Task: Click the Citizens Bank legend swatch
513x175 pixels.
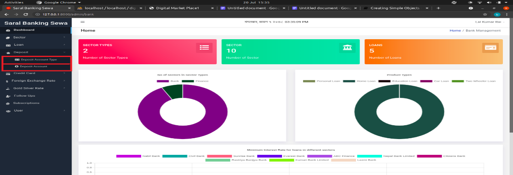Action: click(x=430, y=156)
